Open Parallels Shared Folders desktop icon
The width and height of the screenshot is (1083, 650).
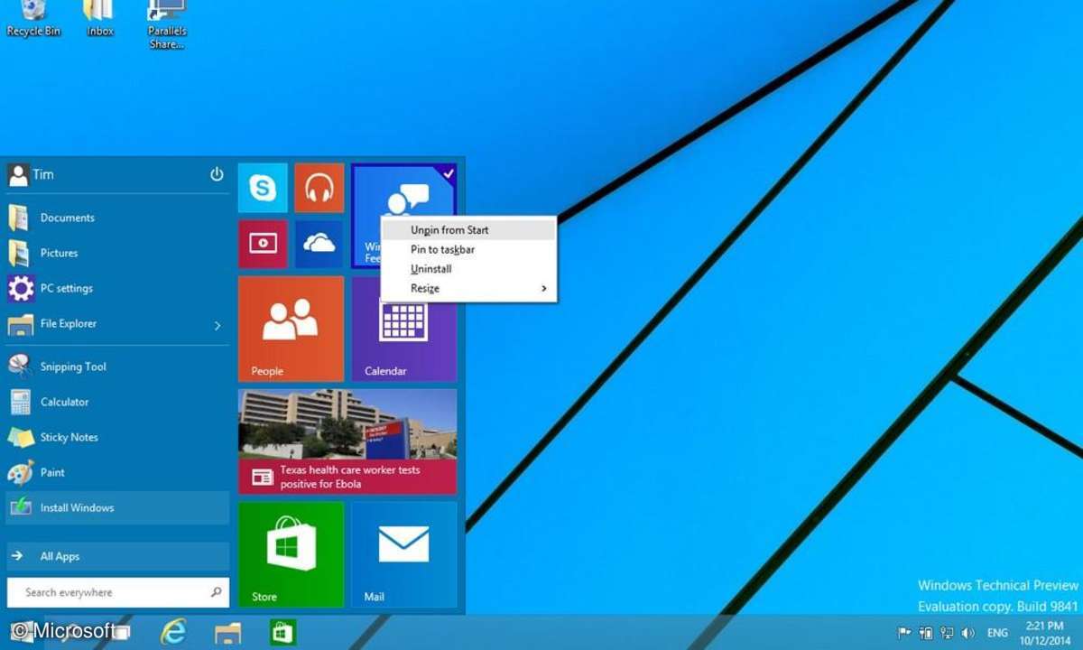coord(167,24)
